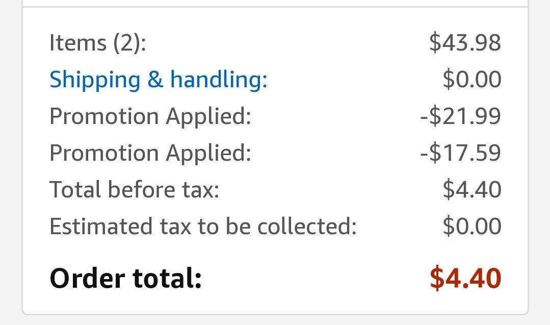
Task: Select the red $4.40 order total
Action: coord(465,279)
